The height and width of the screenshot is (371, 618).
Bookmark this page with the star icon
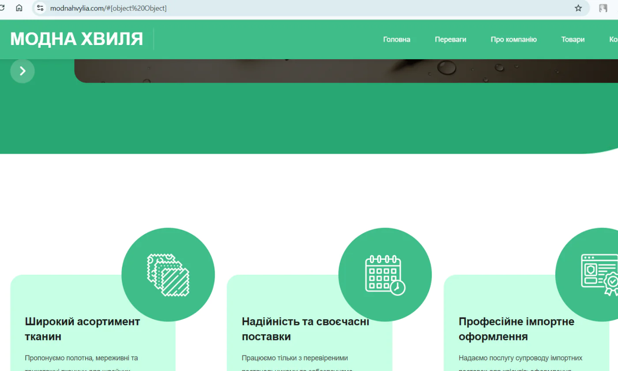point(578,8)
